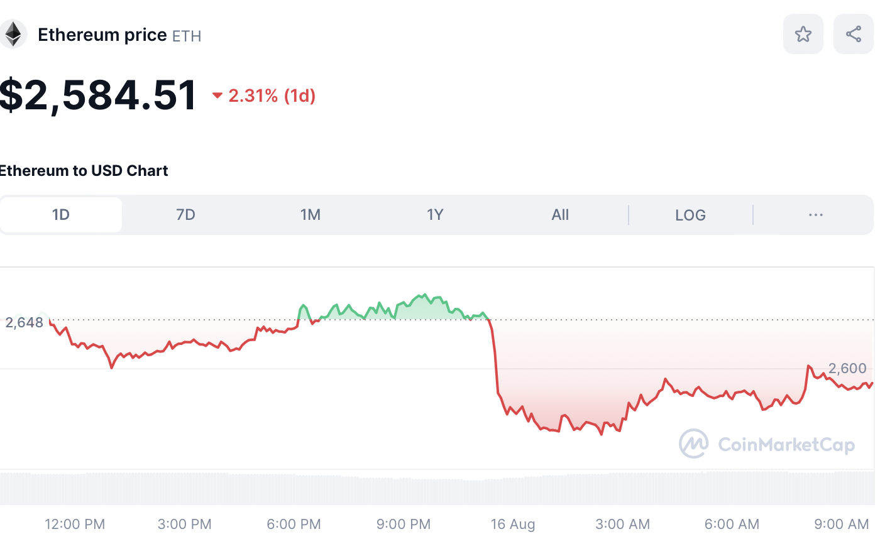Show the 1Y chart timeframe
Screen dimensions: 880x534
[435, 214]
